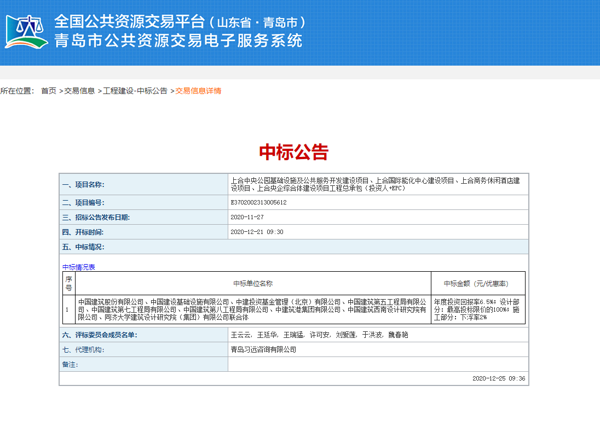The height and width of the screenshot is (421, 600).
Task: Click the 二、项目编号 label cell
Action: (144, 202)
